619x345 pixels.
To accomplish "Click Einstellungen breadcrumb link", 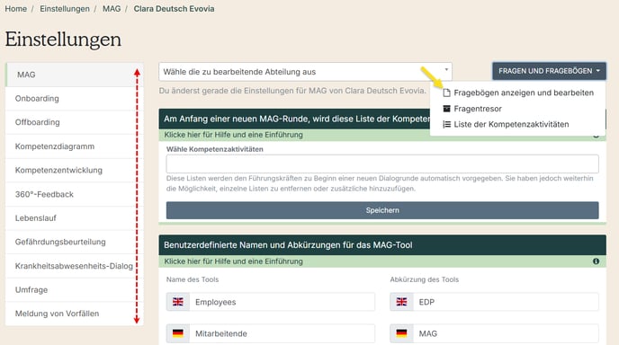I will (65, 9).
